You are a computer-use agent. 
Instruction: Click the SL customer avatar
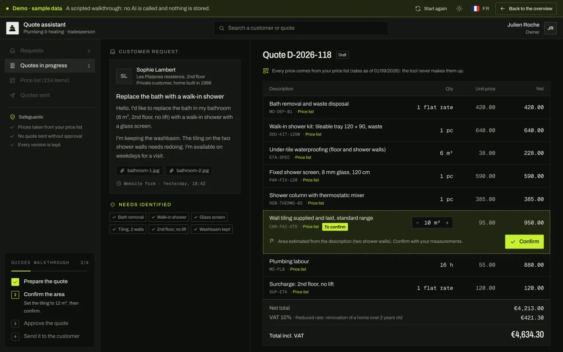pos(124,76)
